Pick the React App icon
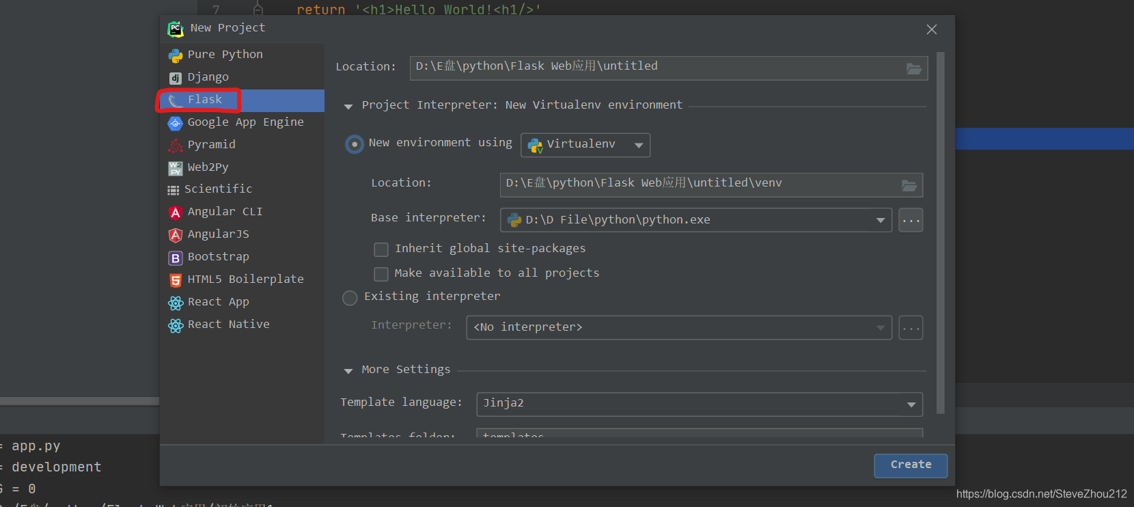The height and width of the screenshot is (507, 1134). point(176,303)
